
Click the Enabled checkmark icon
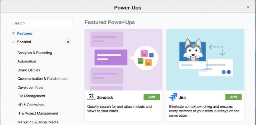click(x=13, y=42)
